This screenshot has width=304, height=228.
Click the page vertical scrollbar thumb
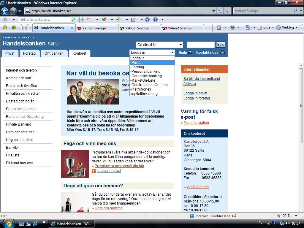click(x=301, y=106)
